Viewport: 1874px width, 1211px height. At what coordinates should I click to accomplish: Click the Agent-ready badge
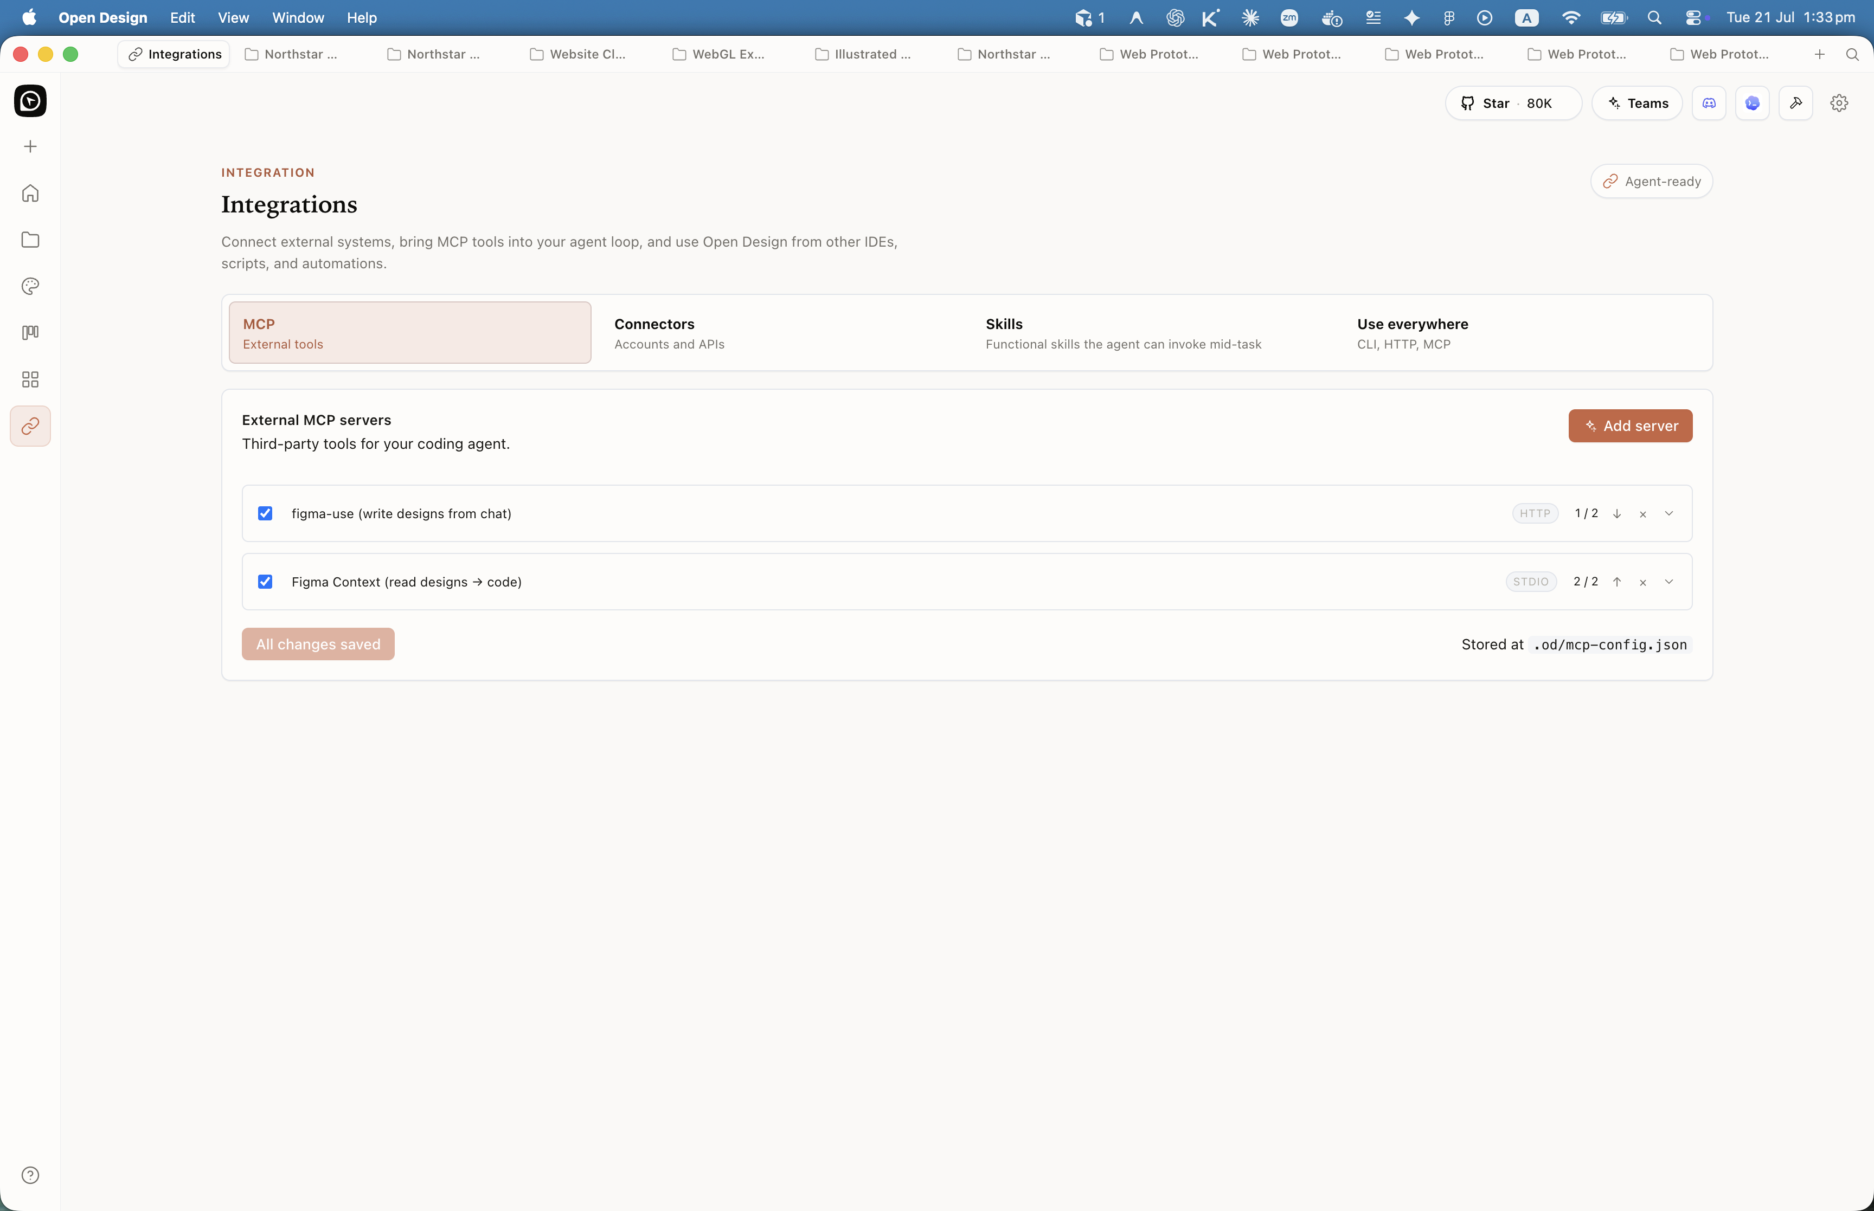1652,181
